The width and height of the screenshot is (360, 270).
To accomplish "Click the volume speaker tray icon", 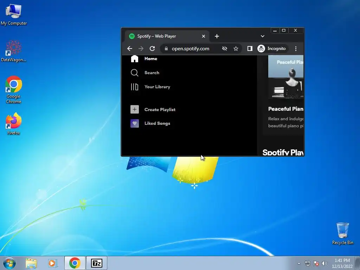I will (324, 263).
